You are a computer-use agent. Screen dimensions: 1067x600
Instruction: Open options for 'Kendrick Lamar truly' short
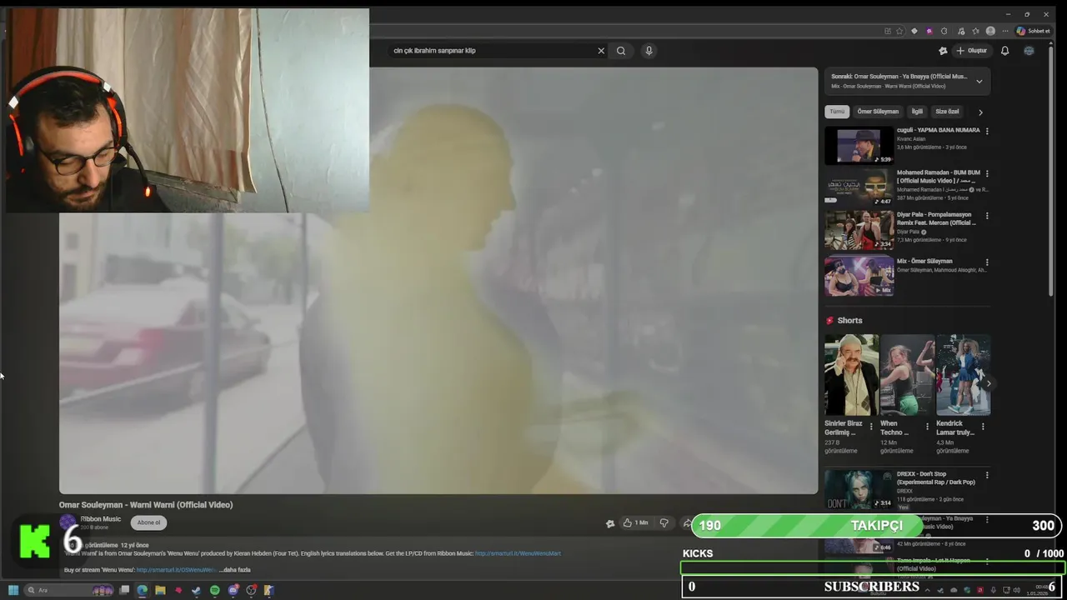[x=983, y=426]
